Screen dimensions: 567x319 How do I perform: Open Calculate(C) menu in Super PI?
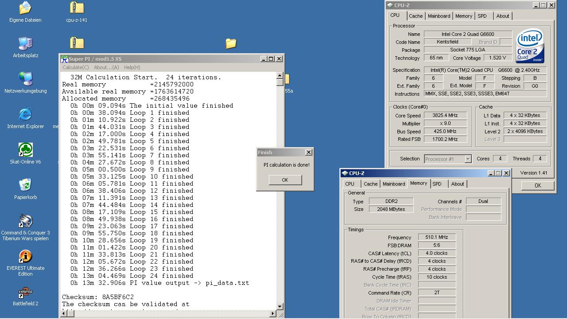(x=76, y=67)
